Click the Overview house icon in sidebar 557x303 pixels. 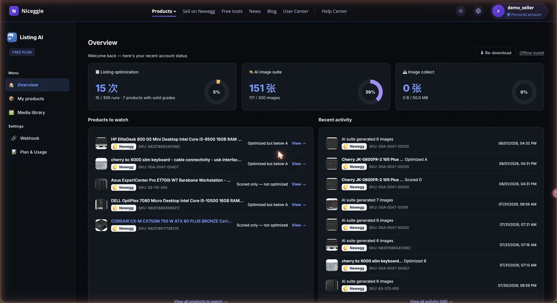(x=11, y=85)
